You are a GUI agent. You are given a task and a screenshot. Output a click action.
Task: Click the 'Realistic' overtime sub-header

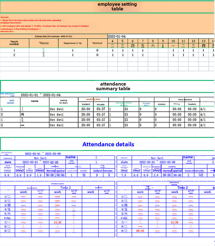coord(192,104)
